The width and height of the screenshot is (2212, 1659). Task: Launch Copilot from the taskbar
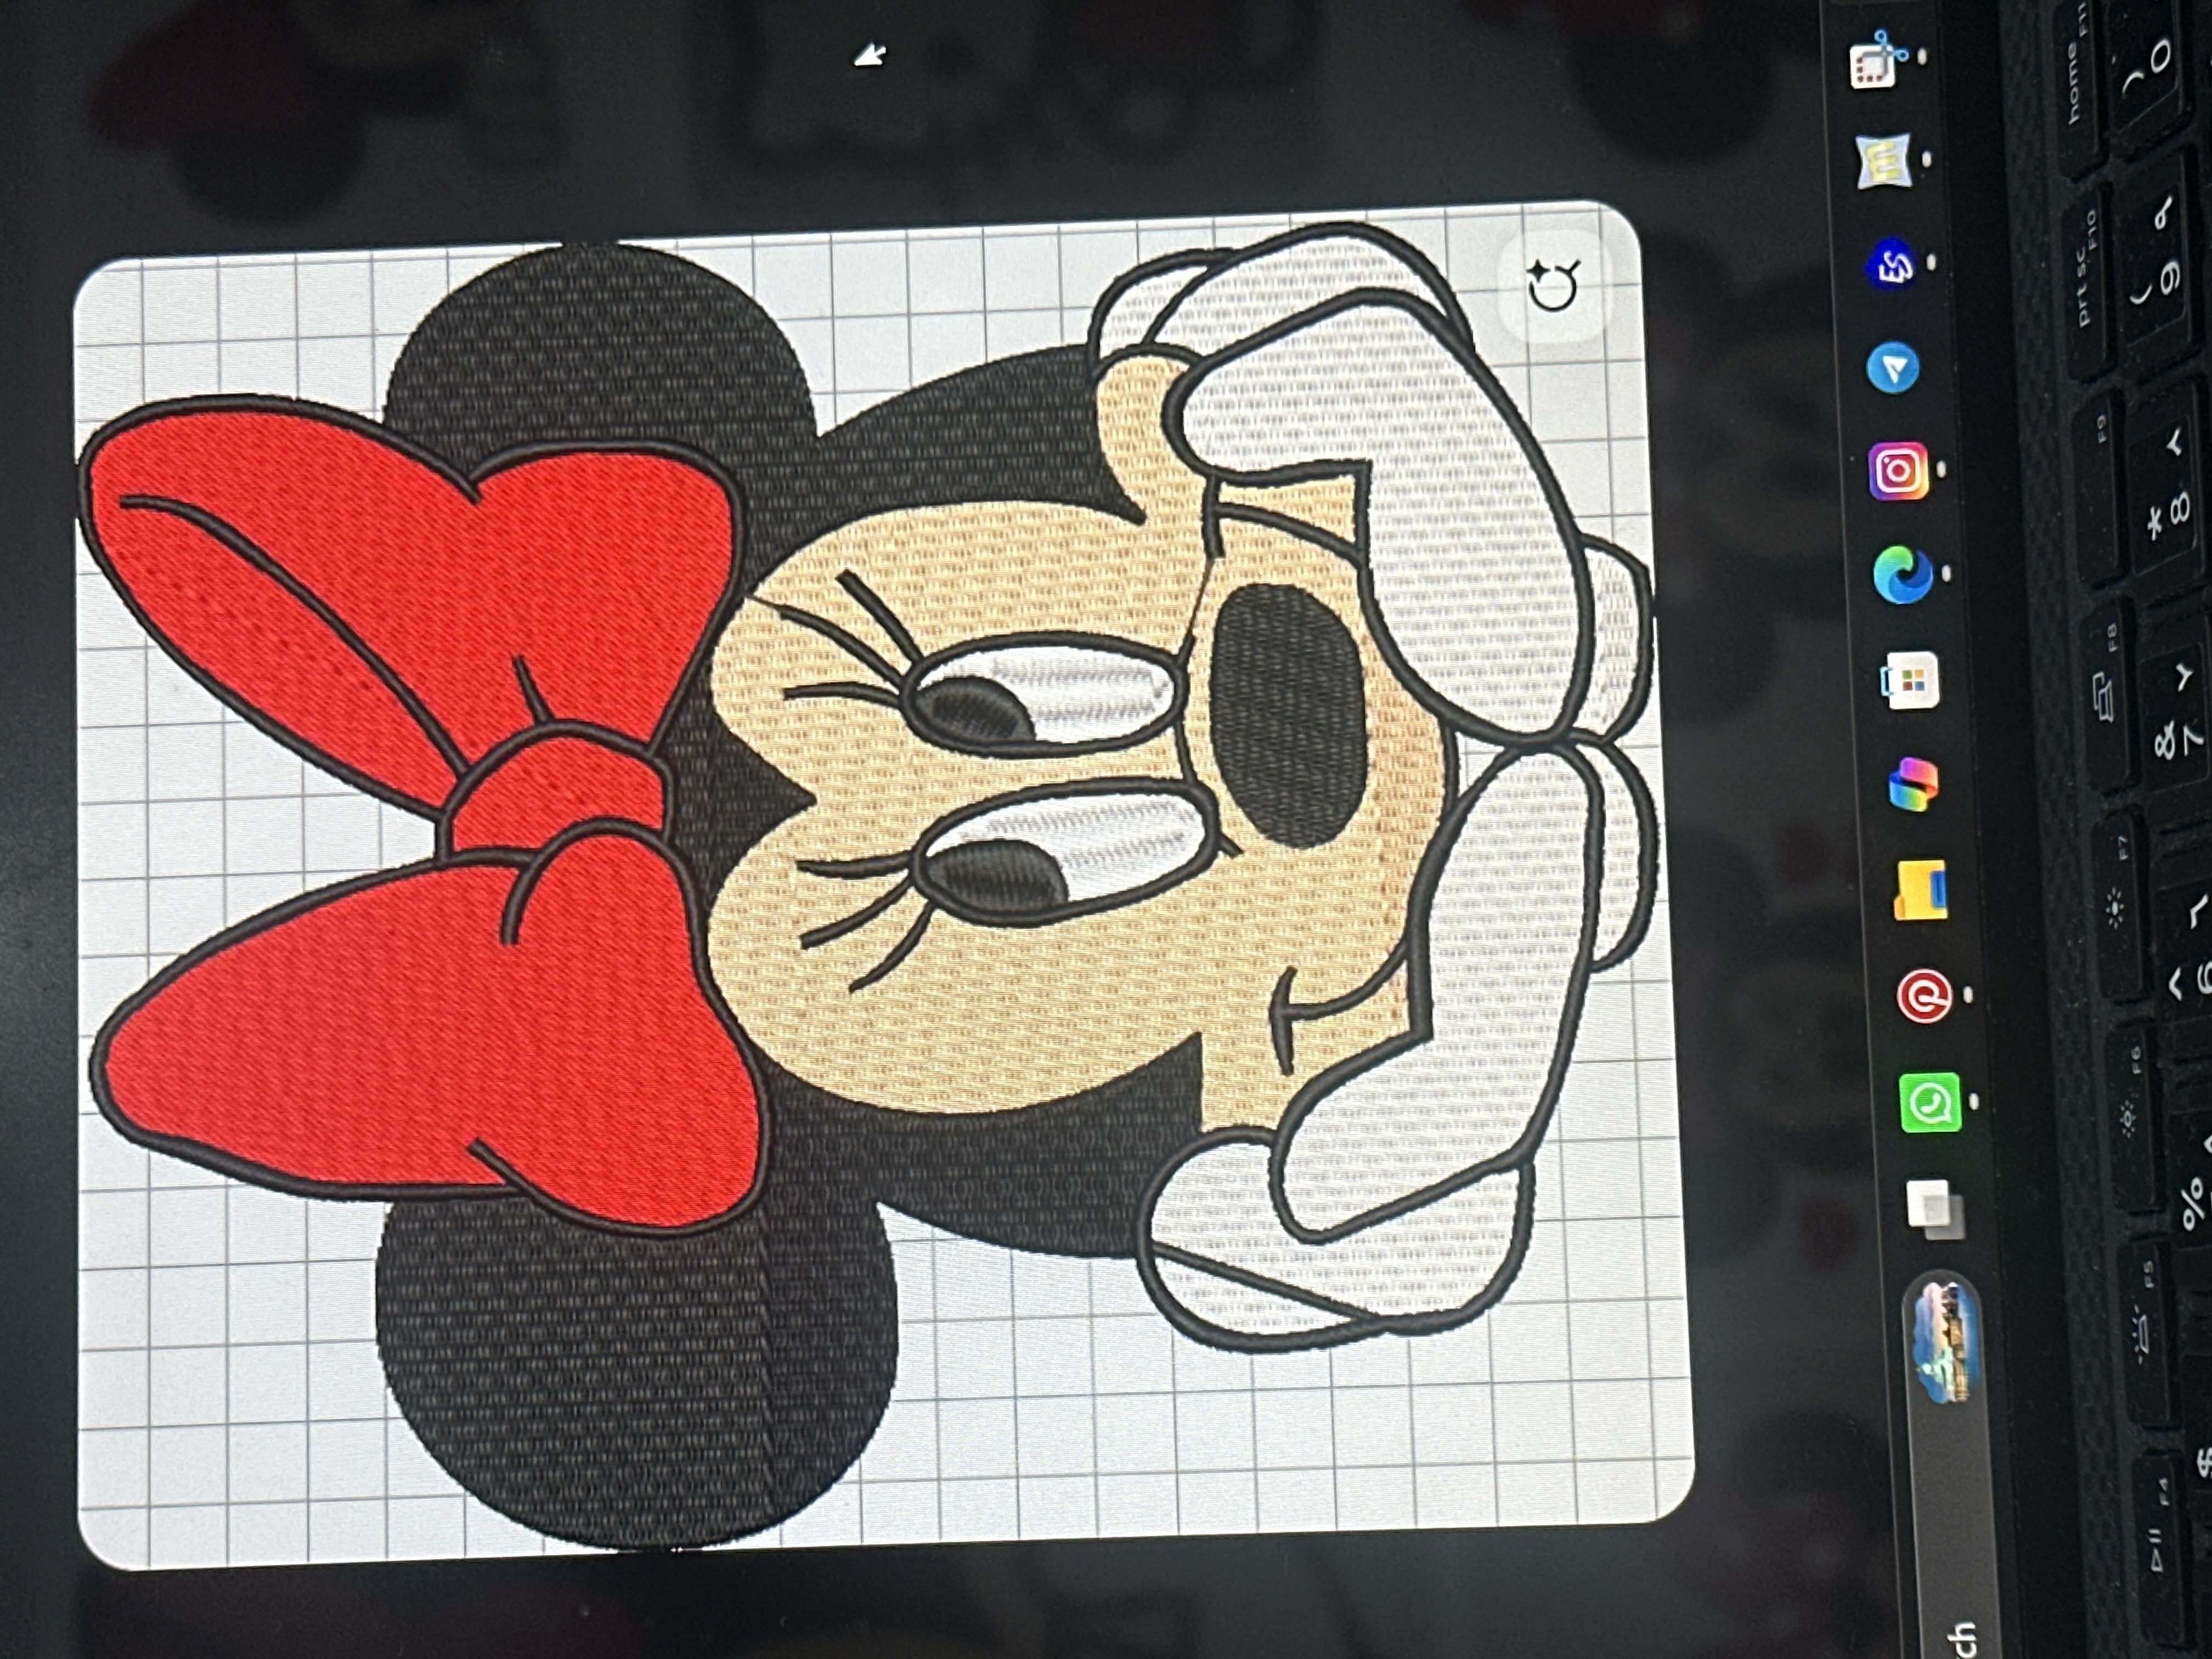pos(1914,785)
